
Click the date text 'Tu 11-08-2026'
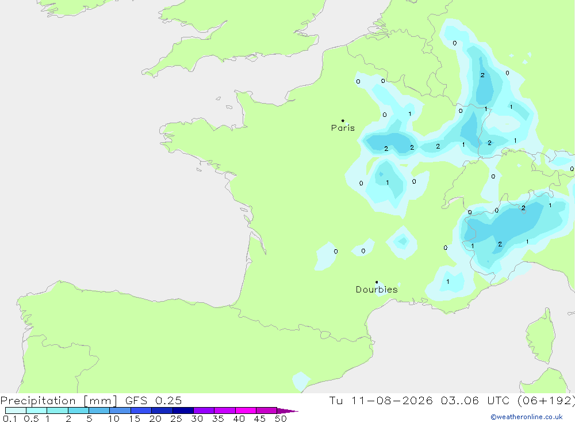(381, 400)
